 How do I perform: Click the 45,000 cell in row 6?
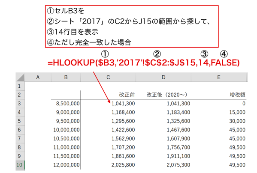click(219, 130)
